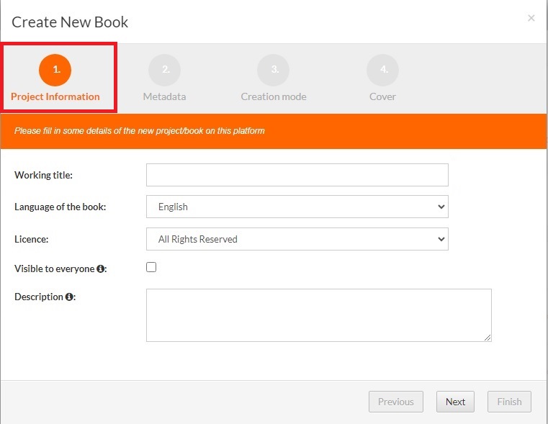Jump to the Cover step label
This screenshot has width=548, height=424.
point(382,96)
